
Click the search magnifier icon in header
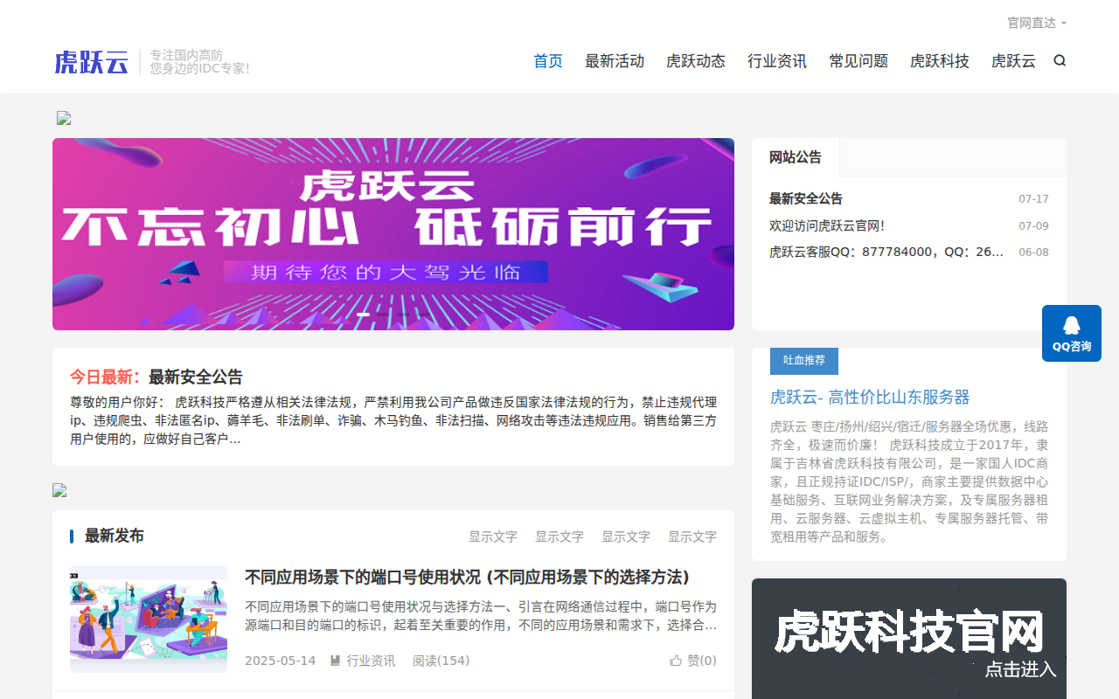click(x=1060, y=61)
